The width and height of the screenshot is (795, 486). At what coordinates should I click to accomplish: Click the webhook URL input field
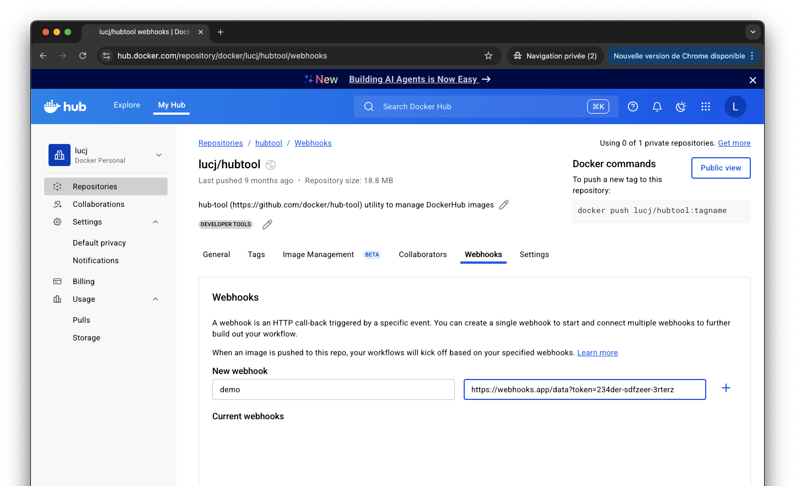pyautogui.click(x=585, y=389)
